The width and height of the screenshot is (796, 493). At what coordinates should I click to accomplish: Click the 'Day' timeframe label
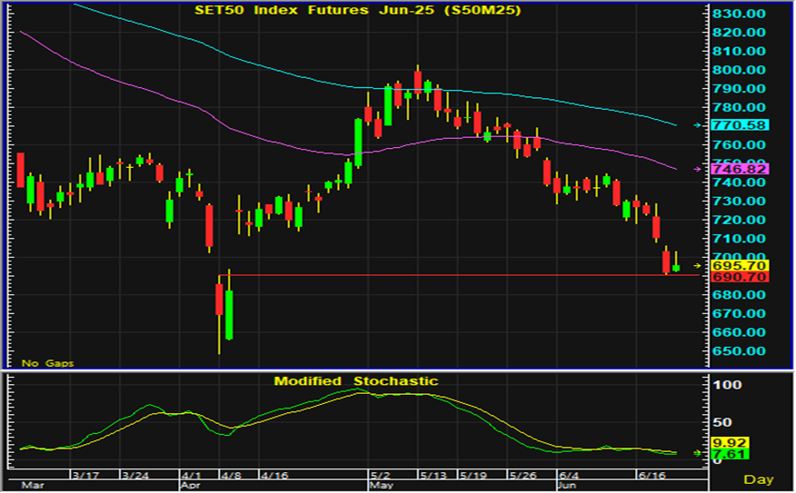point(759,479)
